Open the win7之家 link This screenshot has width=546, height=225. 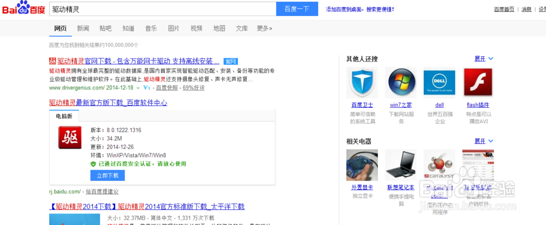(x=401, y=105)
